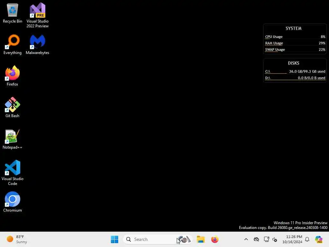Select the Visual Studio Code shortcut
Screen dimensions: 329x247
tap(13, 173)
